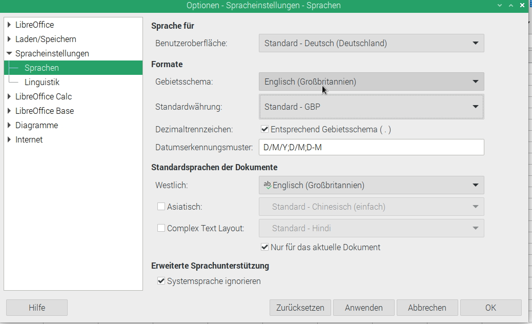Toggle Dezimaltrennzeichen Entsprechend Gebietsschema checkbox
The width and height of the screenshot is (532, 324).
(x=265, y=130)
